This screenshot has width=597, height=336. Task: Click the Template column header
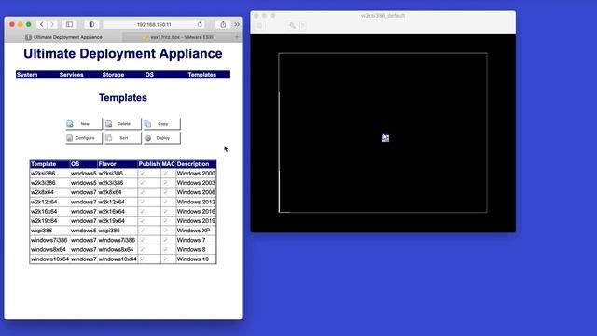49,164
